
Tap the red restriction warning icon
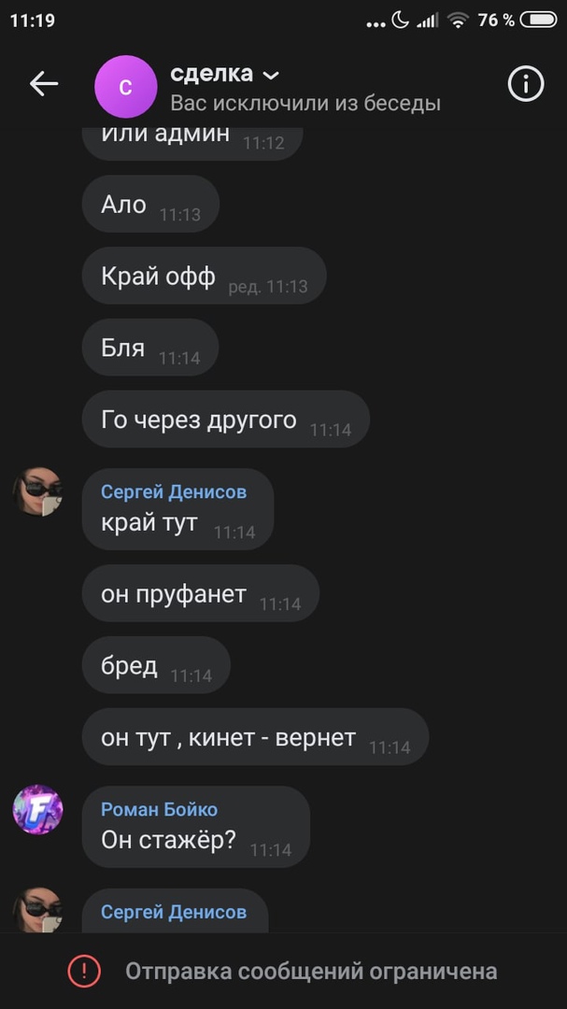coord(84,971)
